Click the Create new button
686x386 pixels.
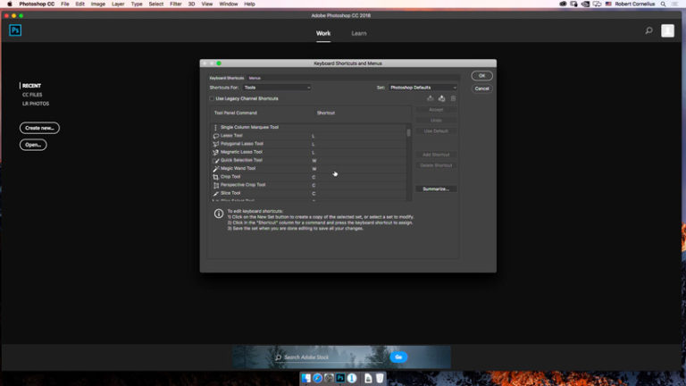pos(39,128)
